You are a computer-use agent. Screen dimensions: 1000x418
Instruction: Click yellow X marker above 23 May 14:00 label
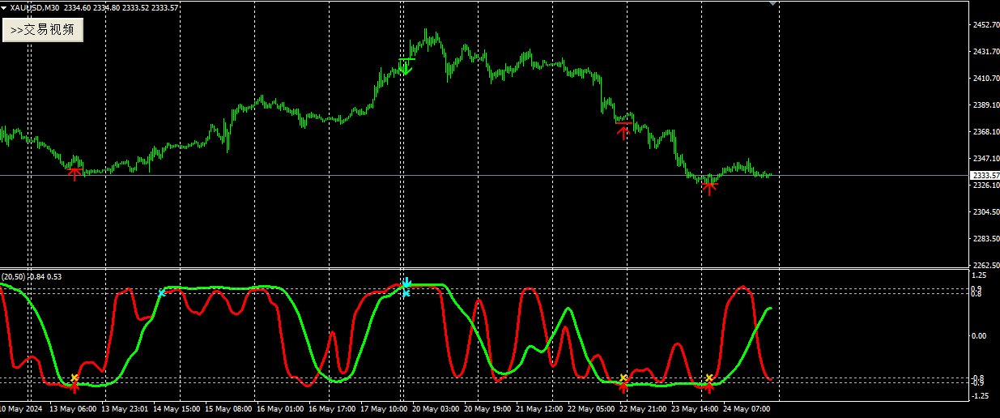pos(709,378)
